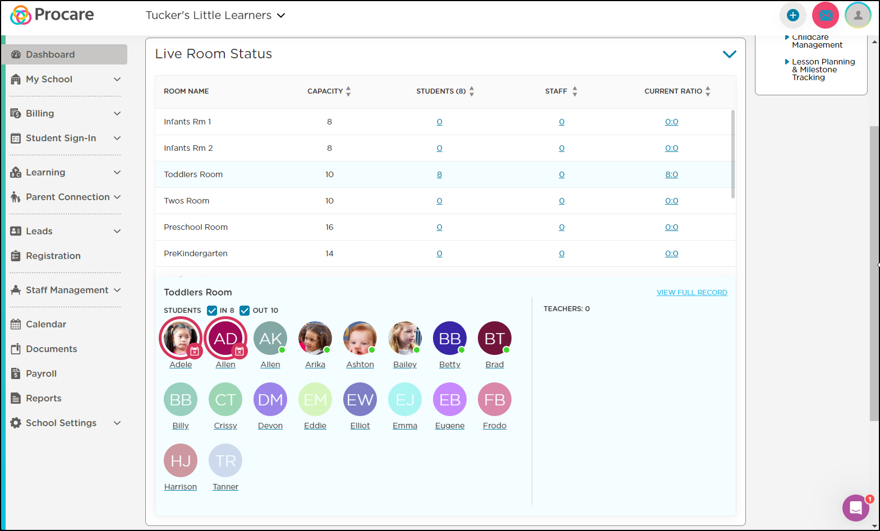Screen dimensions: 880x531
Task: Sort the Staff column
Action: tap(575, 91)
